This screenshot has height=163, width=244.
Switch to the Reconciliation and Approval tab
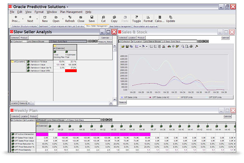tap(145, 26)
